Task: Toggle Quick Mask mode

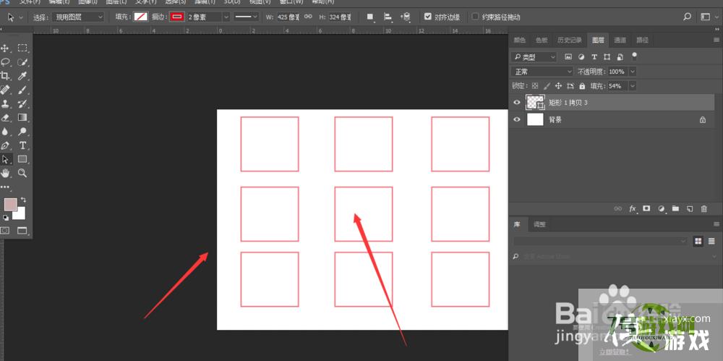Action: pyautogui.click(x=5, y=230)
